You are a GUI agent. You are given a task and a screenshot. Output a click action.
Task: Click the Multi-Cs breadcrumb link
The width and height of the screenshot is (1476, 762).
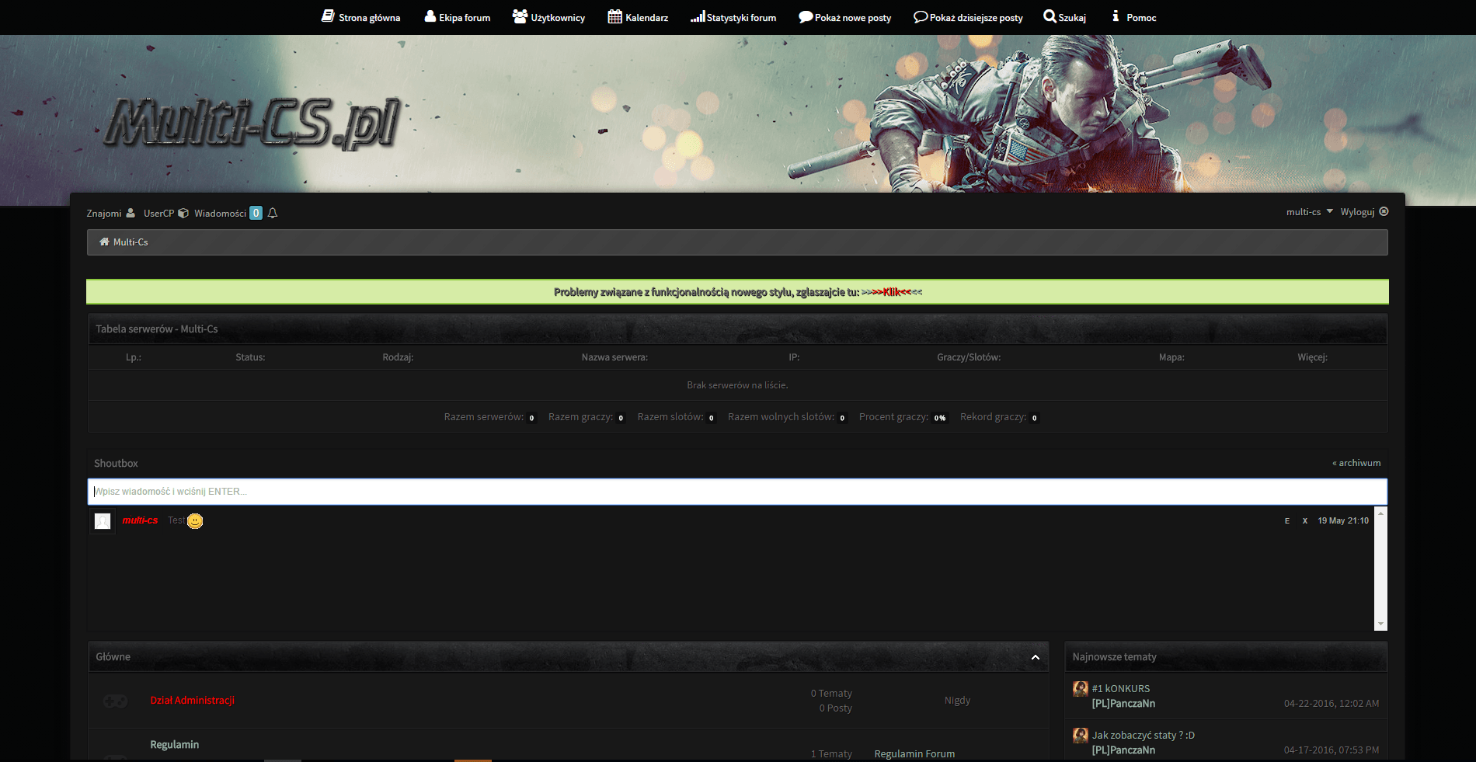tap(131, 242)
